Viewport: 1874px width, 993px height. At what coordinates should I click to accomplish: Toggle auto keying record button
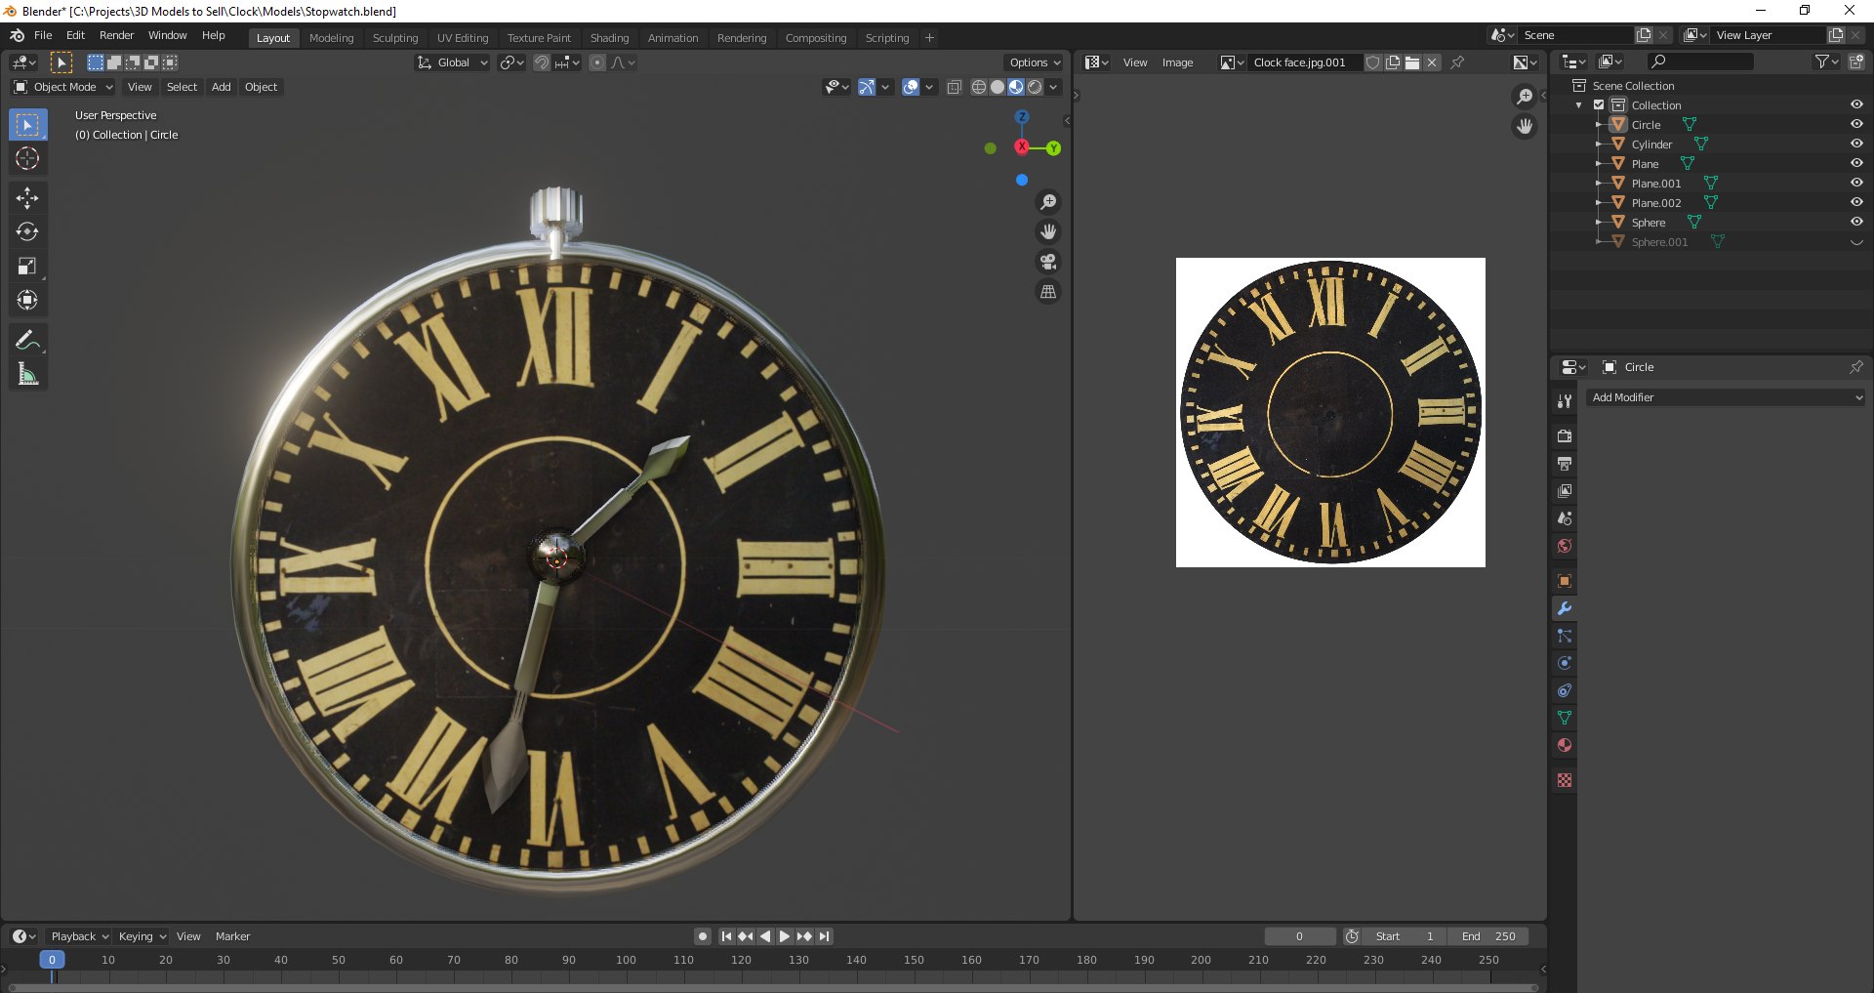(x=703, y=936)
